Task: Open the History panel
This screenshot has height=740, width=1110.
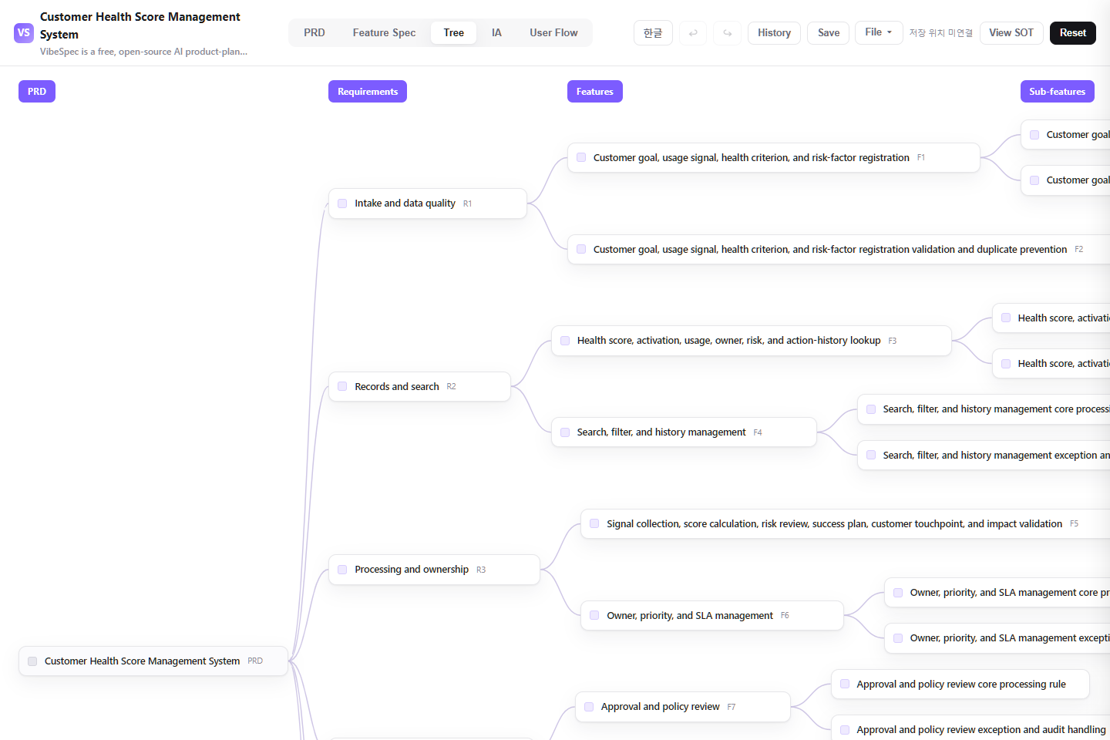Action: pyautogui.click(x=774, y=33)
